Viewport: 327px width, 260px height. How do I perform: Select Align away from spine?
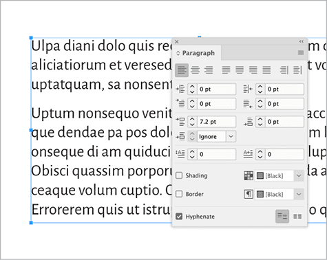(297, 70)
